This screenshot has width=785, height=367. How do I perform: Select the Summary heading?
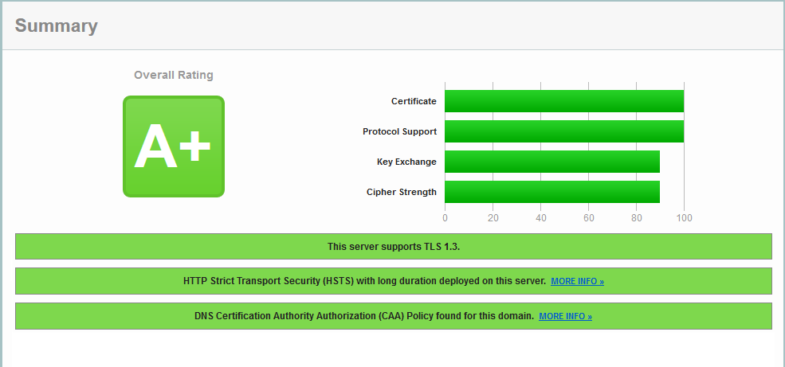click(x=57, y=25)
